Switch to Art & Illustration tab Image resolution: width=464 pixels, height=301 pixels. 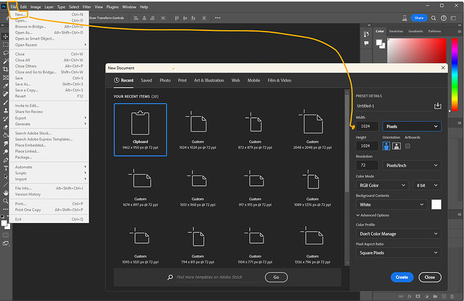209,80
